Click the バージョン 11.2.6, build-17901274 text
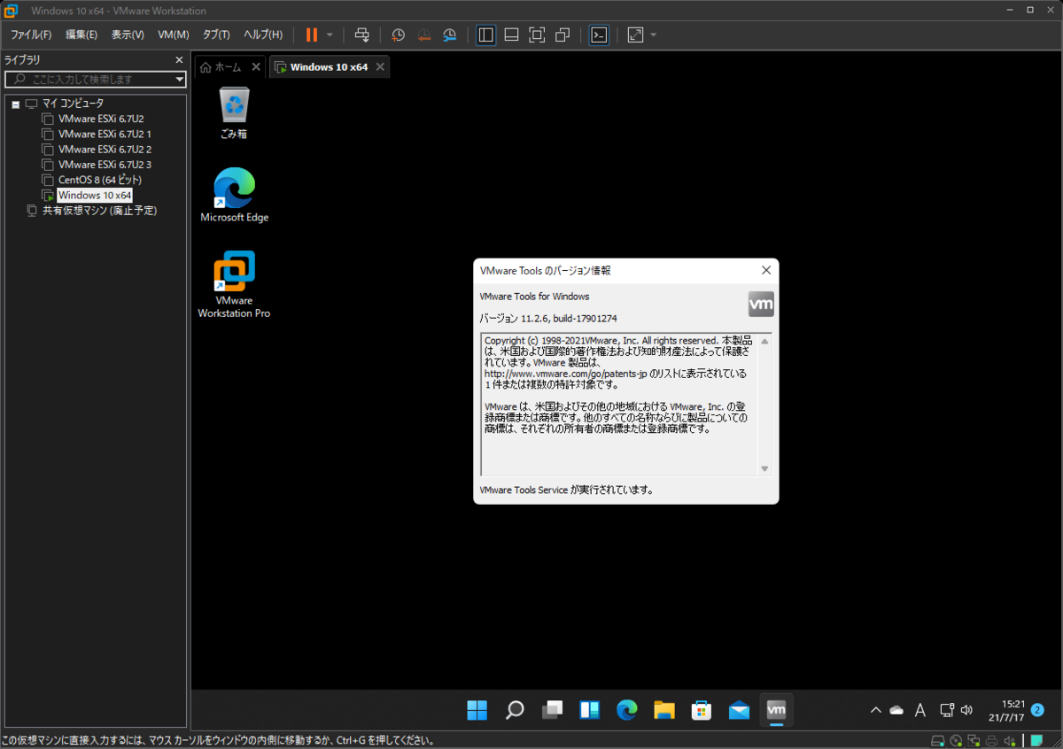The height and width of the screenshot is (749, 1063). [x=547, y=317]
